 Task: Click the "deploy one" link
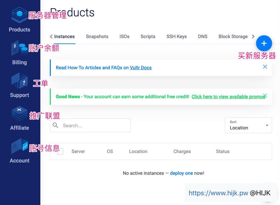tap(181, 173)
